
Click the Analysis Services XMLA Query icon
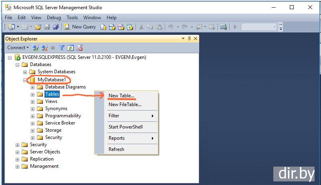point(130,27)
